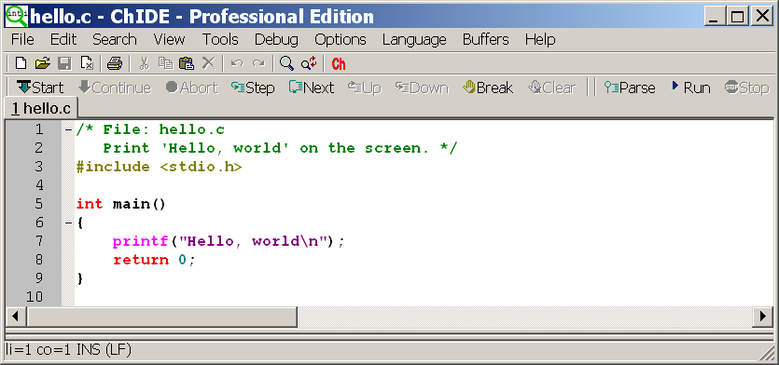779x365 pixels.
Task: Click the printf keyword on line 7
Action: (x=141, y=241)
